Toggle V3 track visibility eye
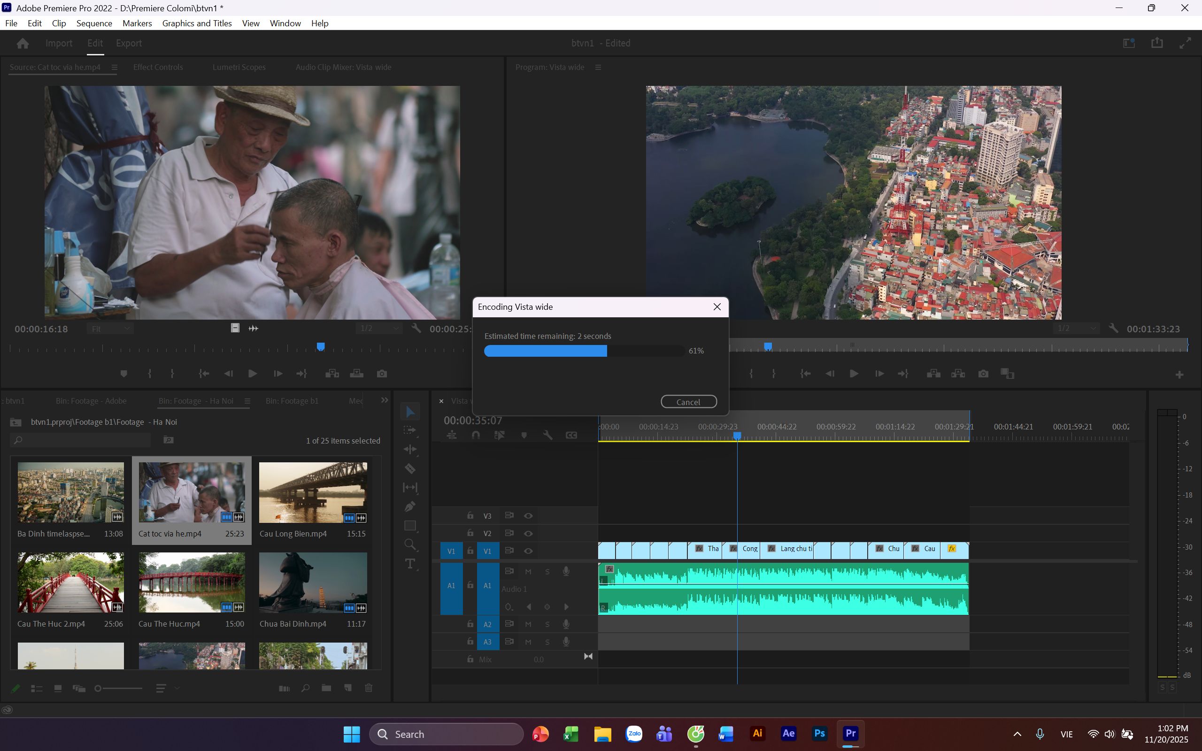The height and width of the screenshot is (751, 1202). [x=529, y=515]
